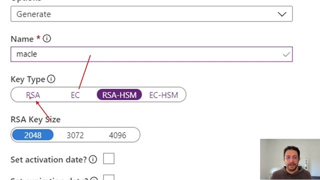Switch key type to EC-HSM

point(163,95)
